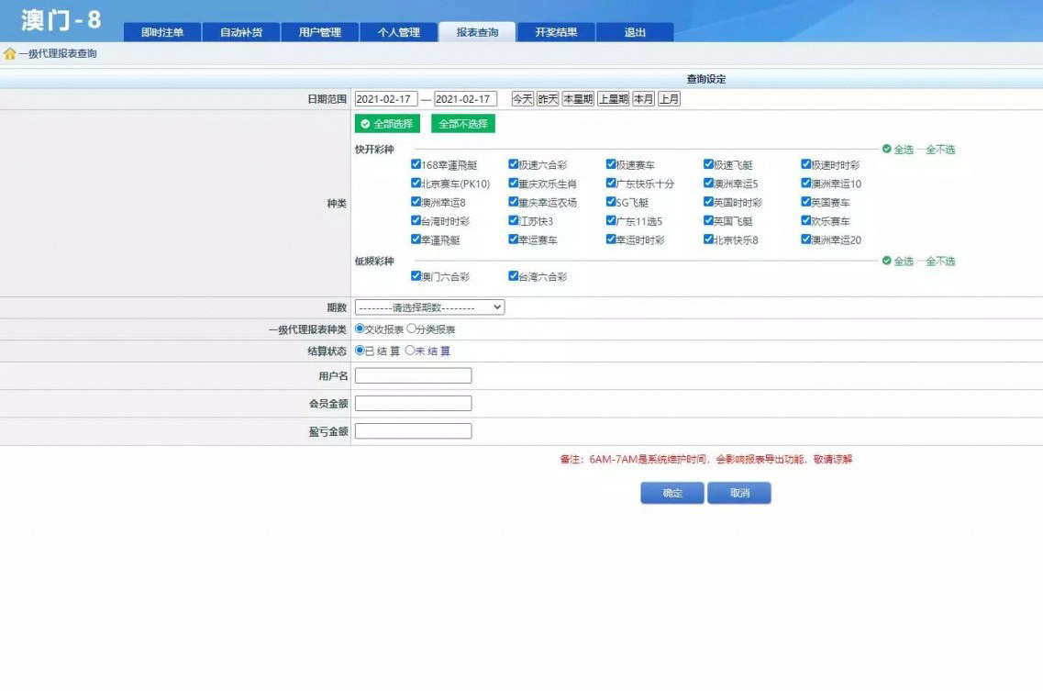This screenshot has width=1043, height=691.
Task: Click the 确定 confirm button
Action: coord(672,494)
